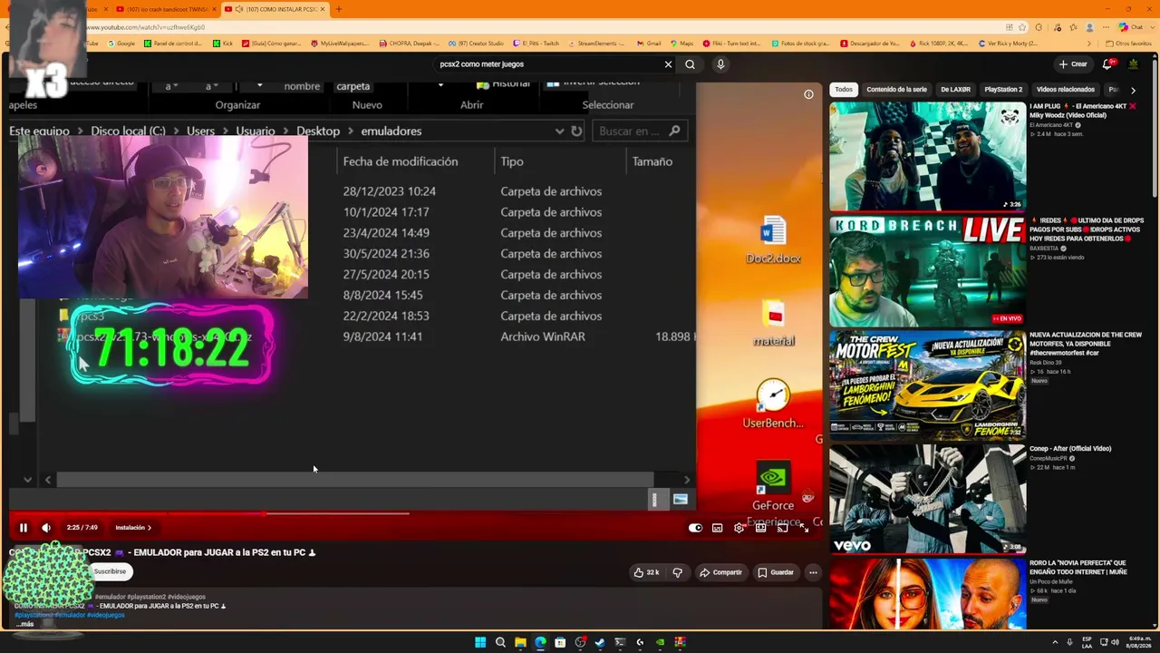The height and width of the screenshot is (653, 1160).
Task: Open Microsoft Edge from the taskbar
Action: [x=540, y=642]
